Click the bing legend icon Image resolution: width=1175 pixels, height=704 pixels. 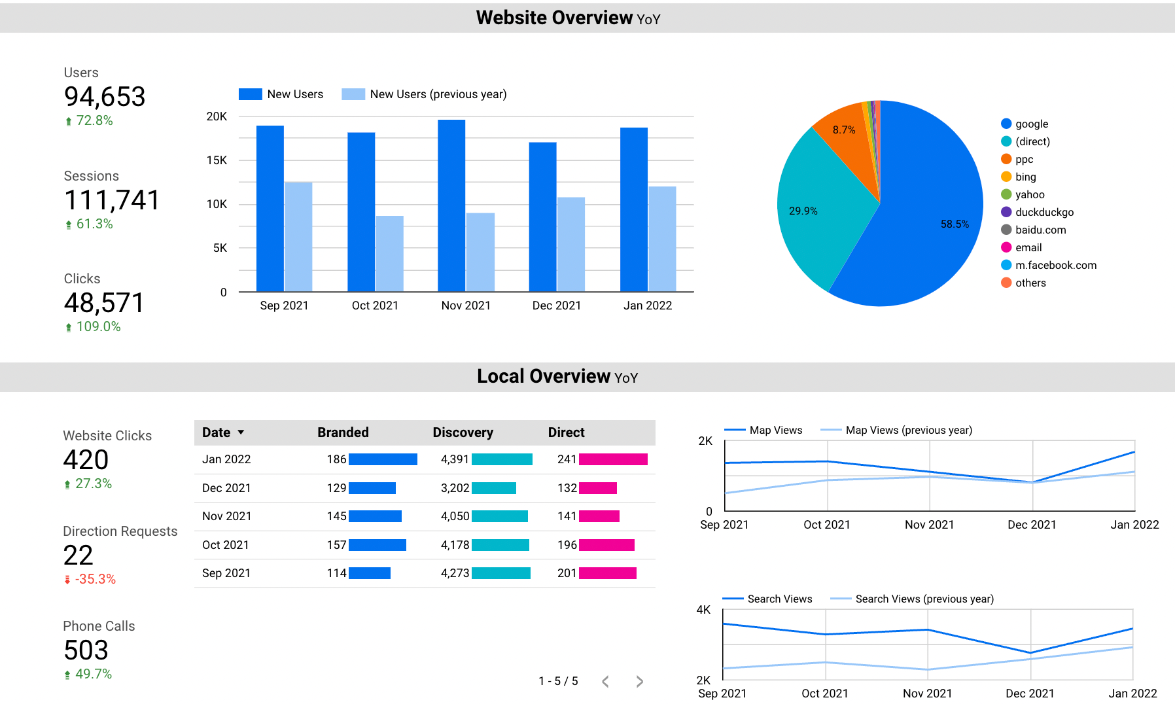(1004, 176)
